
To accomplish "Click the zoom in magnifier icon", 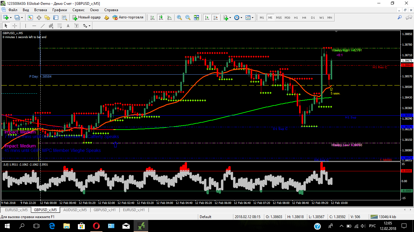I will click(x=179, y=18).
